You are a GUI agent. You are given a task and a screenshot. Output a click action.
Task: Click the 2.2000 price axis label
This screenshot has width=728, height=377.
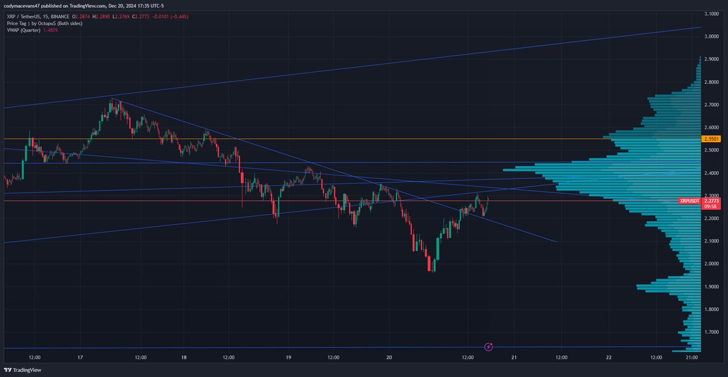tap(712, 219)
